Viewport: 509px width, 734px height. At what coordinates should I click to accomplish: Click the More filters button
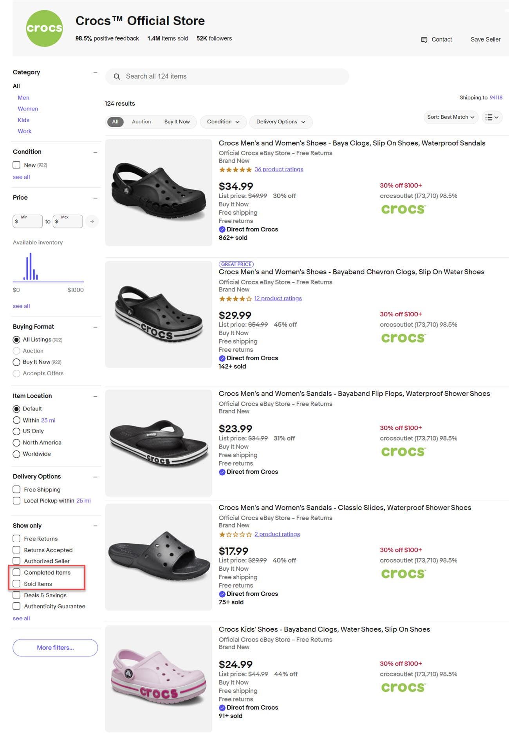click(x=55, y=647)
